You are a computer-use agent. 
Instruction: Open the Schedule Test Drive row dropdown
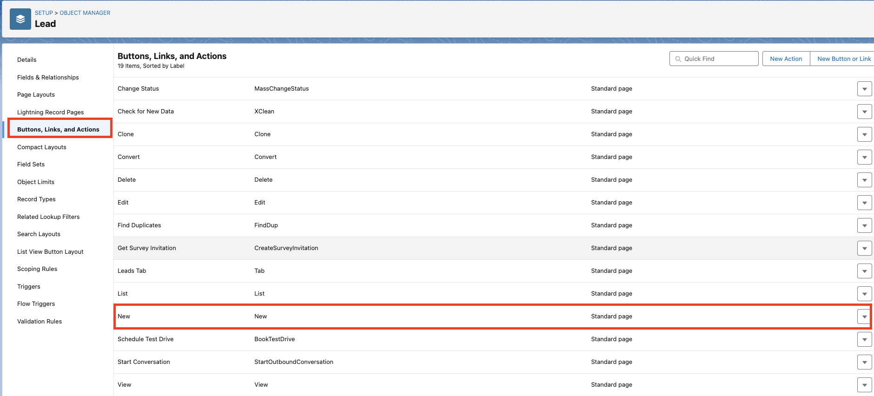[864, 339]
